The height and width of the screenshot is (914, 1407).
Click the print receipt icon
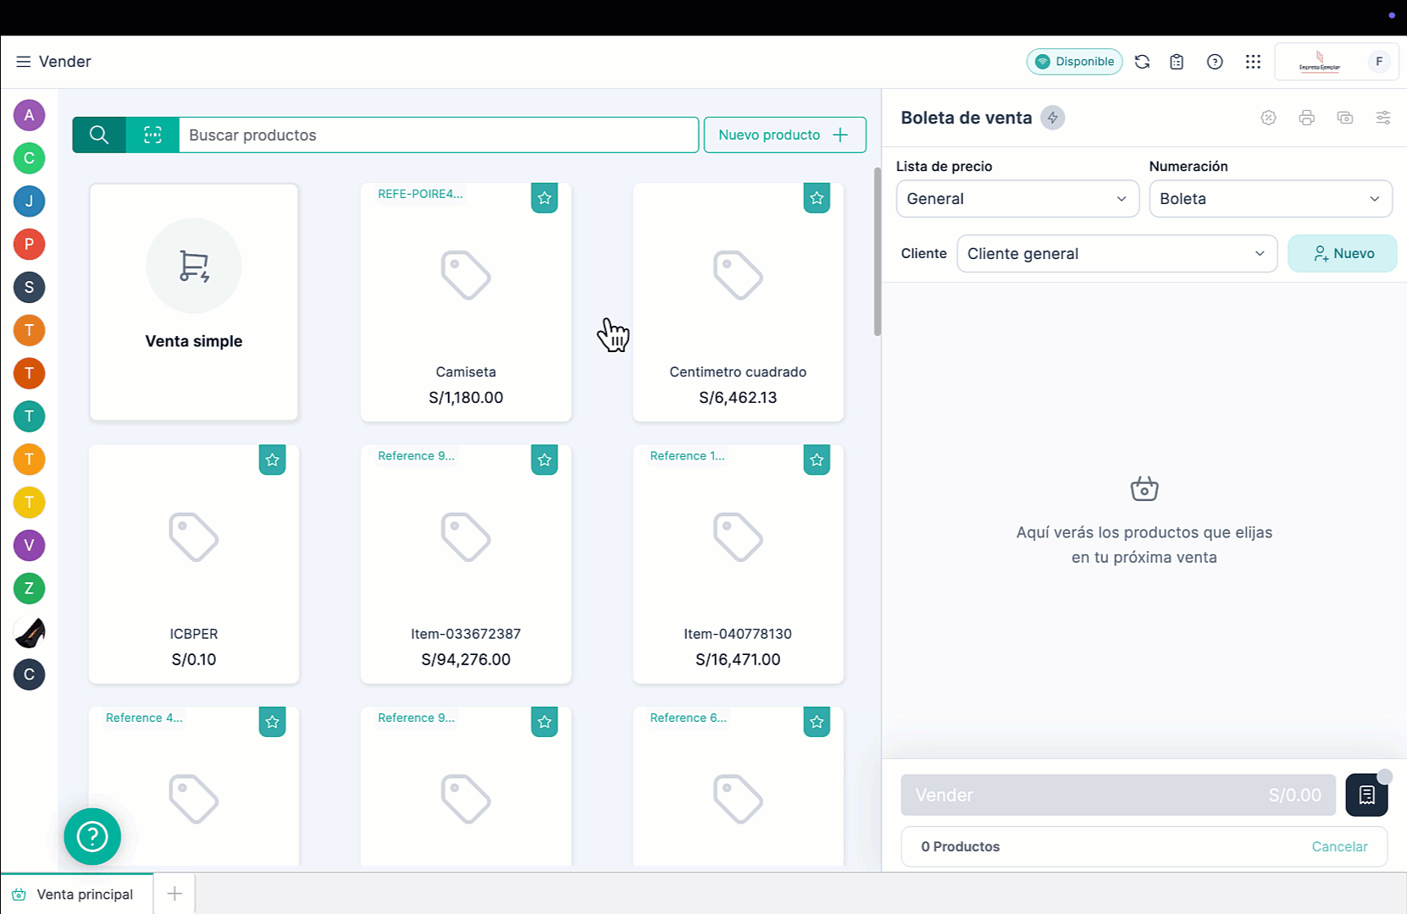click(x=1306, y=118)
